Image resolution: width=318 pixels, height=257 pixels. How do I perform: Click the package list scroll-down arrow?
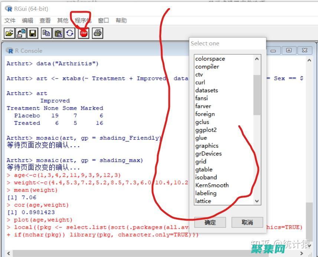pos(257,201)
